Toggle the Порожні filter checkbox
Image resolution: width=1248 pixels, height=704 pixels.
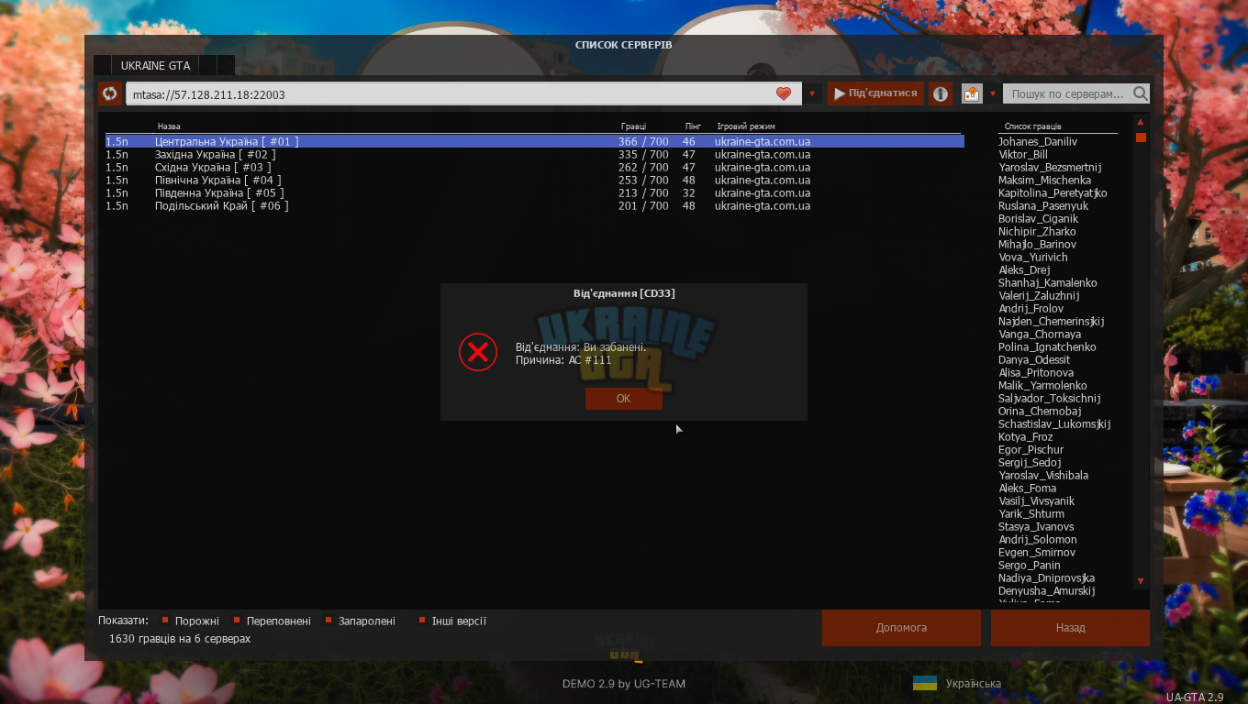point(165,621)
